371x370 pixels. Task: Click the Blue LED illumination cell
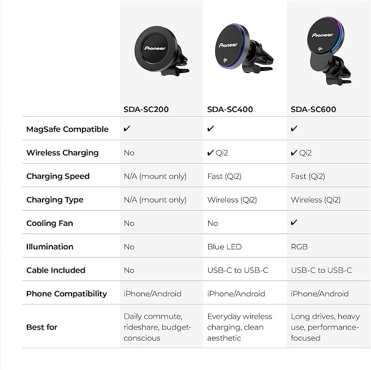[x=225, y=247]
